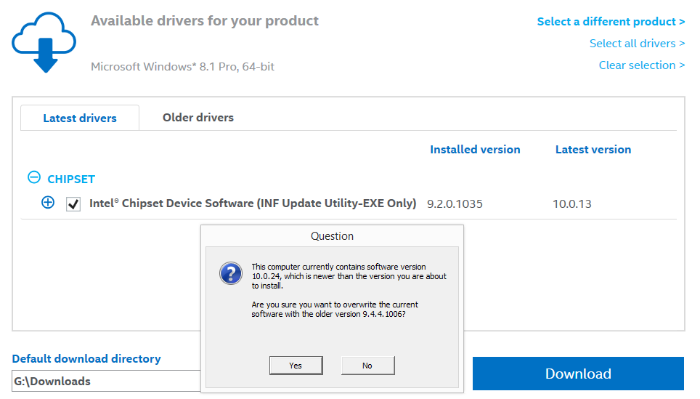Click Default download directory label
The height and width of the screenshot is (399, 700).
point(86,359)
